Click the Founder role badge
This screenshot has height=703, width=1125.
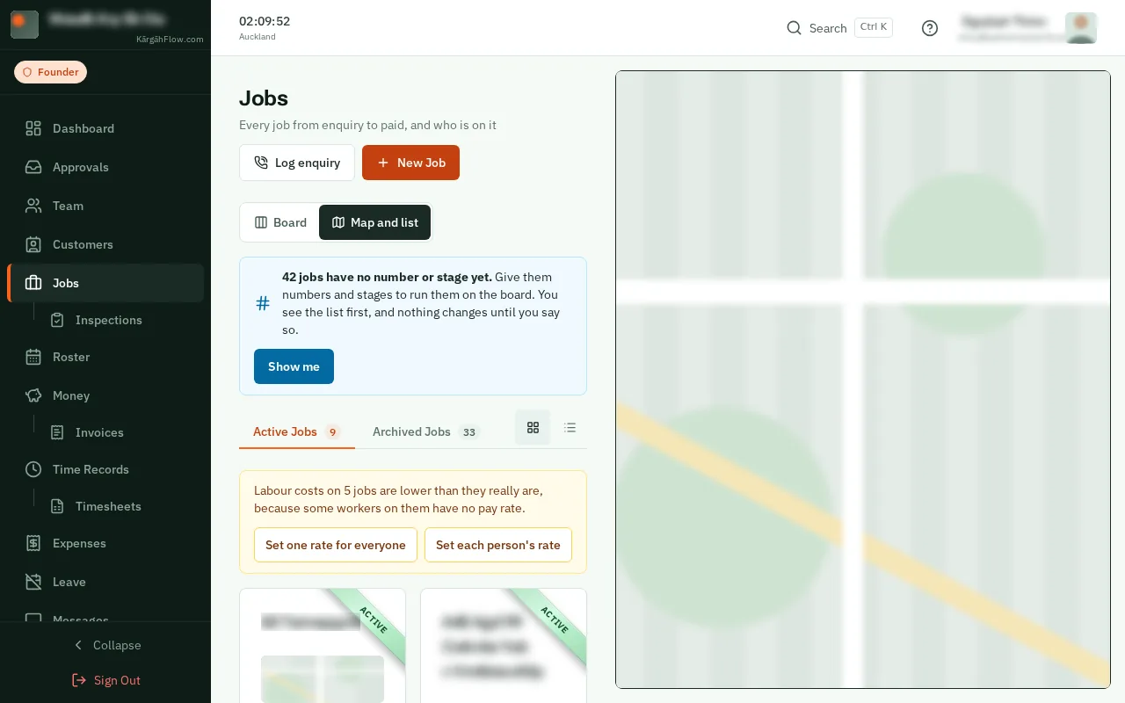tap(50, 72)
